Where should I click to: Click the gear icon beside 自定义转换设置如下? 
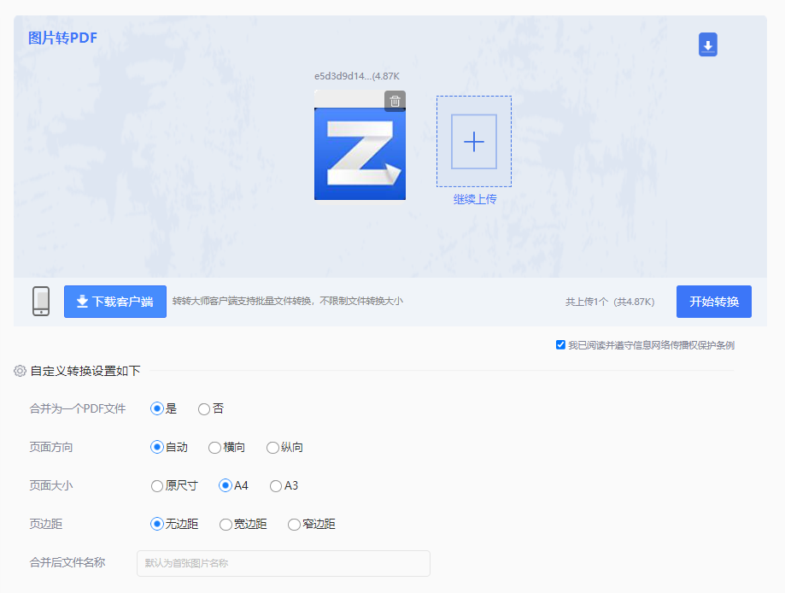click(19, 370)
